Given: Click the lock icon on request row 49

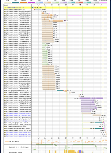Looking at the screenshot, I should pos(5,98).
